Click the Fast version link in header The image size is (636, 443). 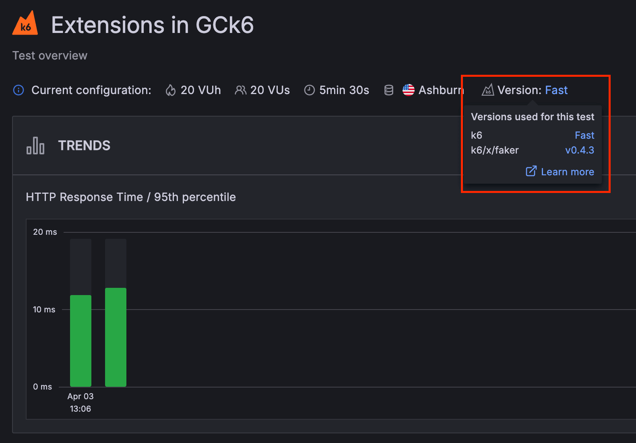click(556, 90)
